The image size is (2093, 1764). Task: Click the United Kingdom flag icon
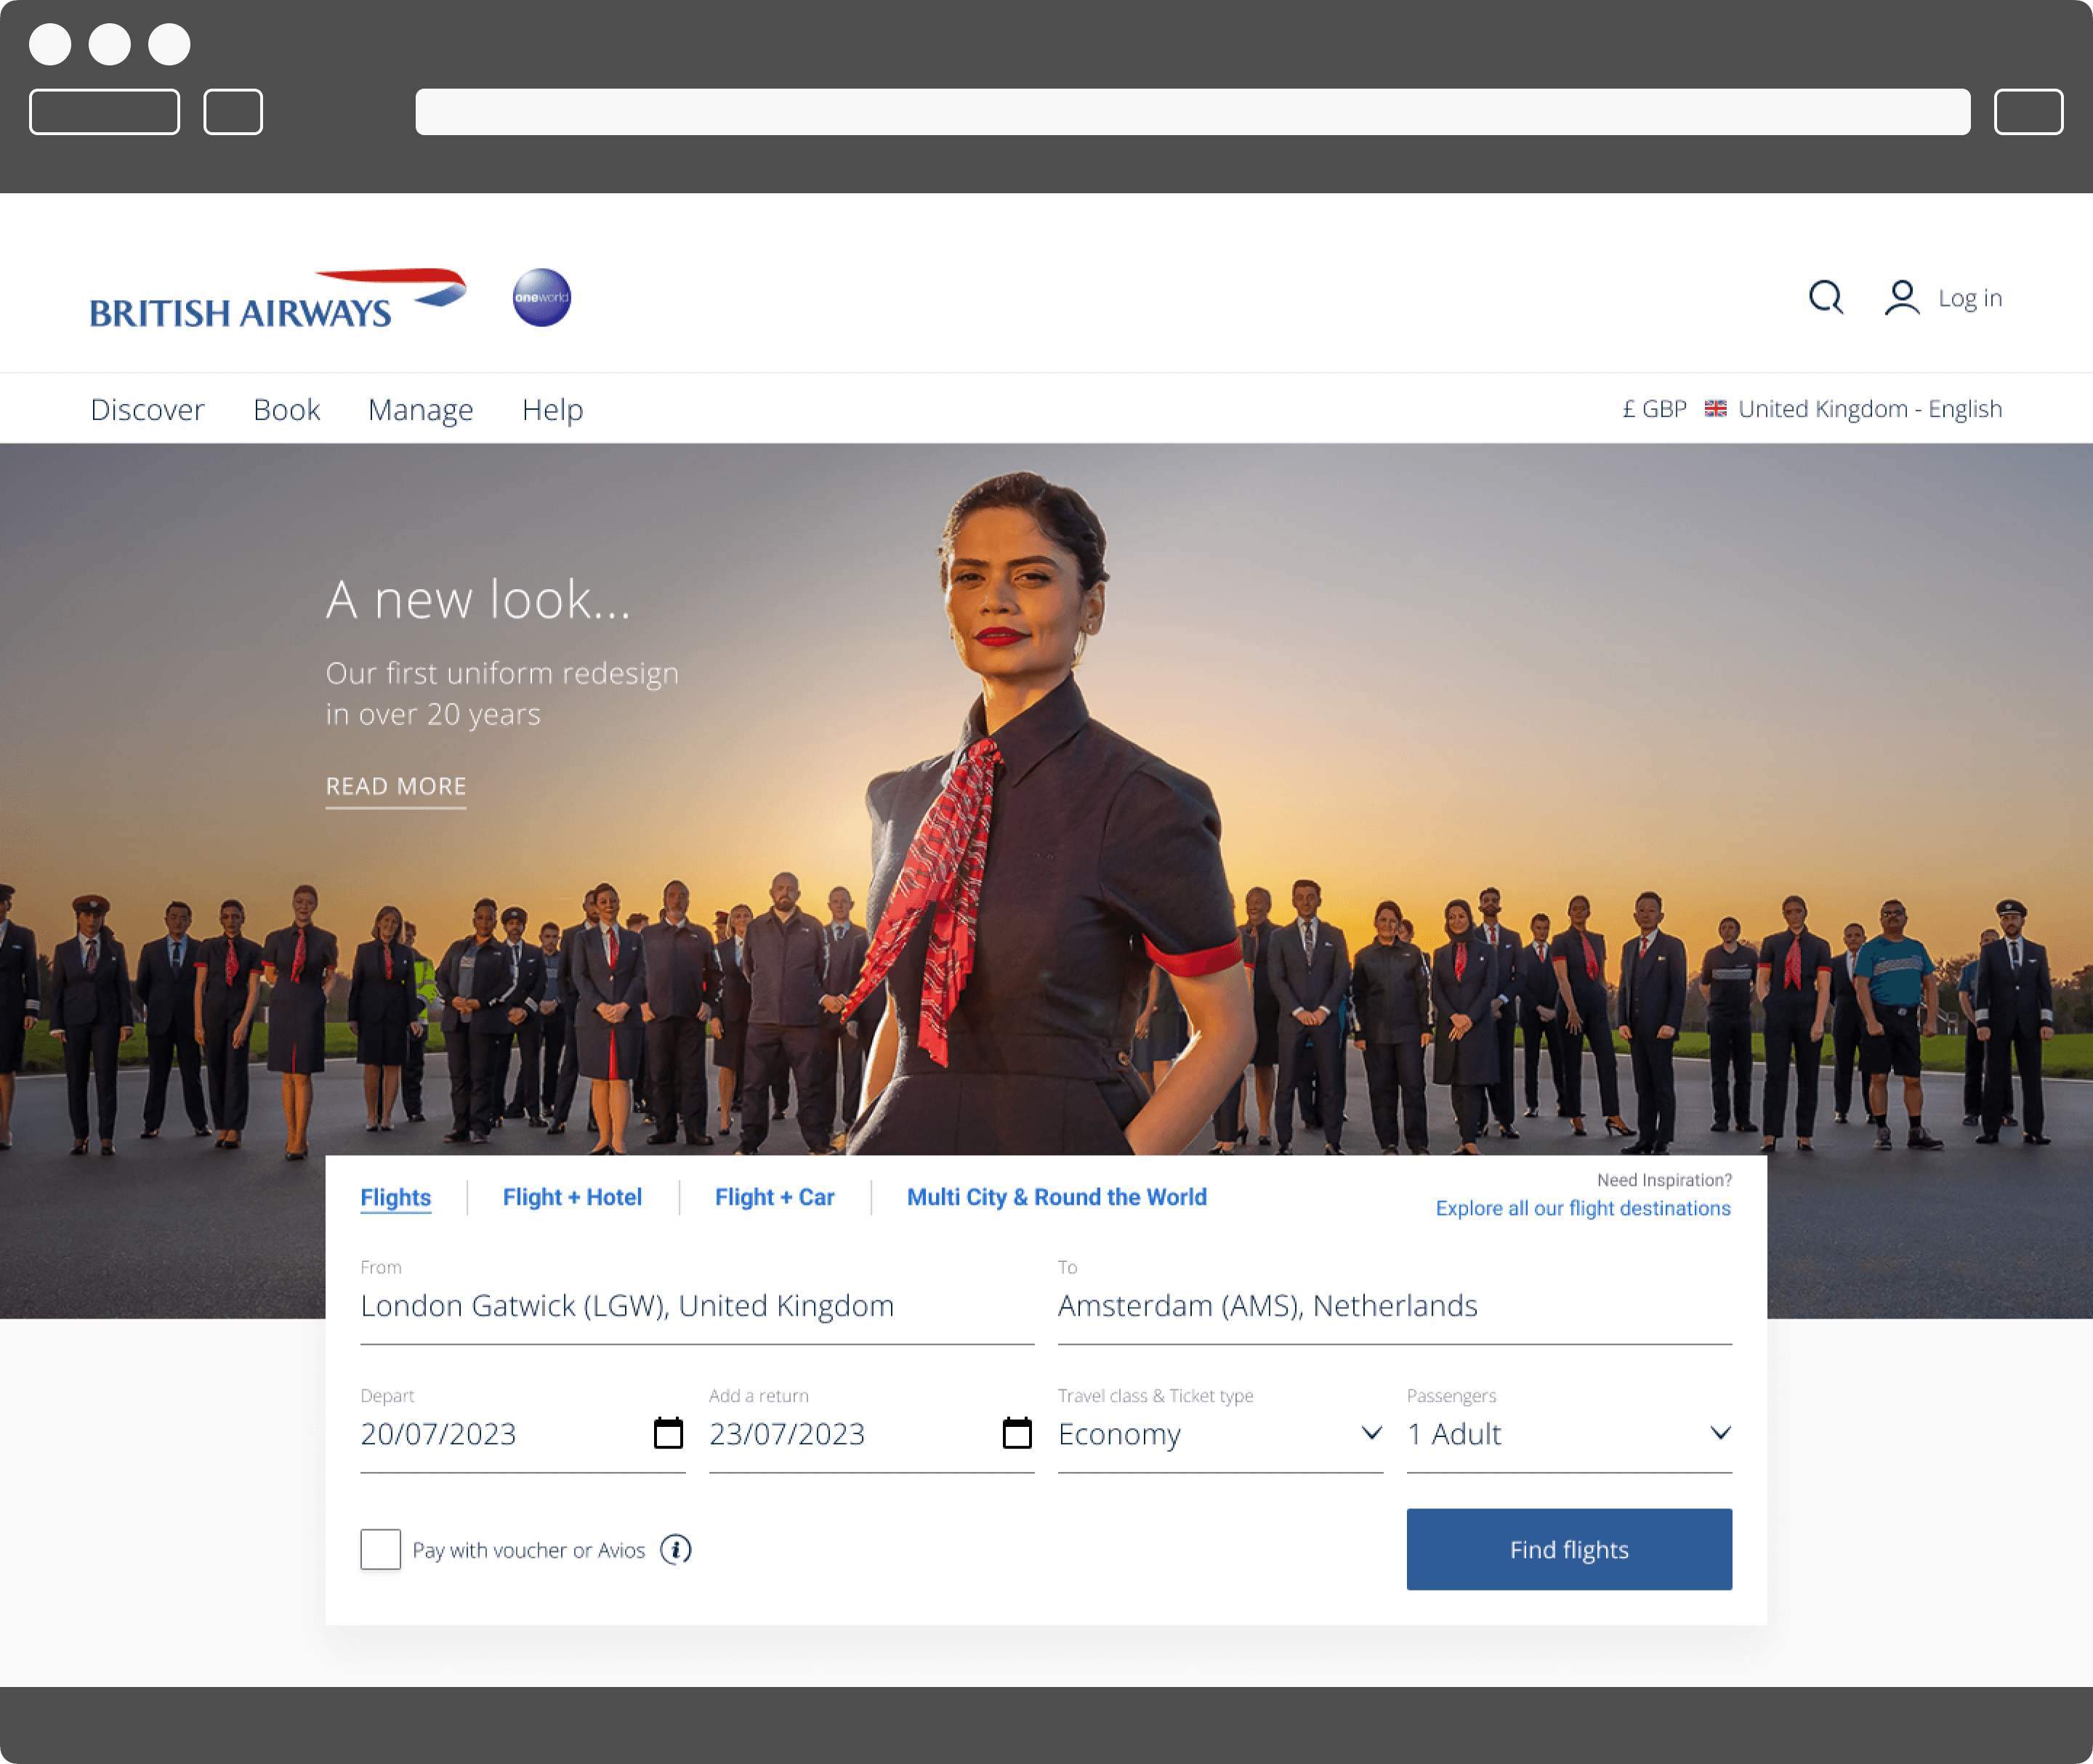click(1716, 409)
